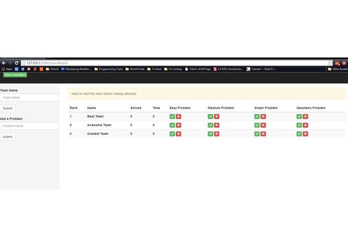
Task: Mark Geometry Problem correct for Awesome Team
Action: point(299,125)
